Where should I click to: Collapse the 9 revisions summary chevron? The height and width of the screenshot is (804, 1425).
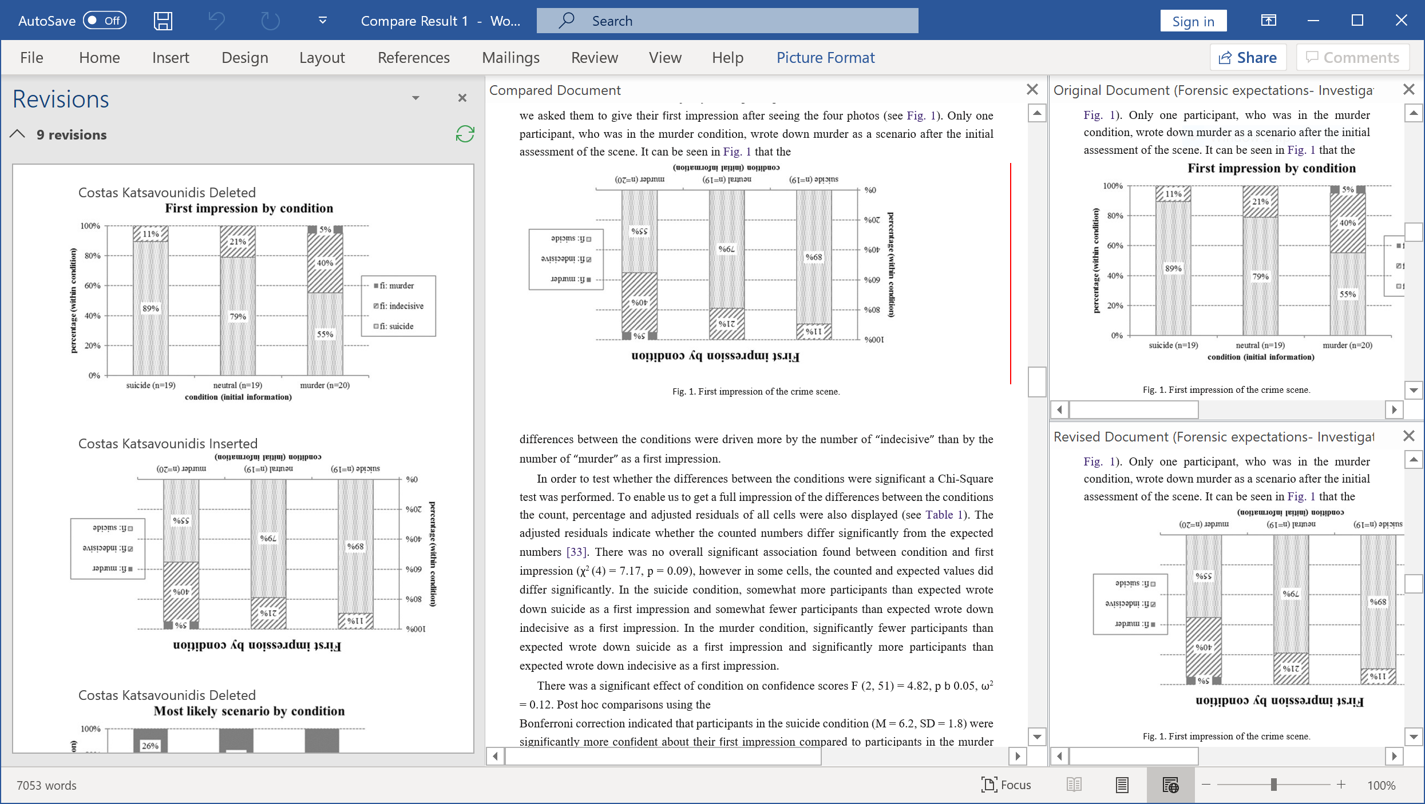click(18, 134)
